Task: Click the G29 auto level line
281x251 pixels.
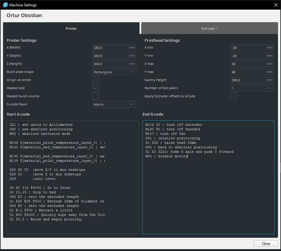Action: click(x=32, y=179)
